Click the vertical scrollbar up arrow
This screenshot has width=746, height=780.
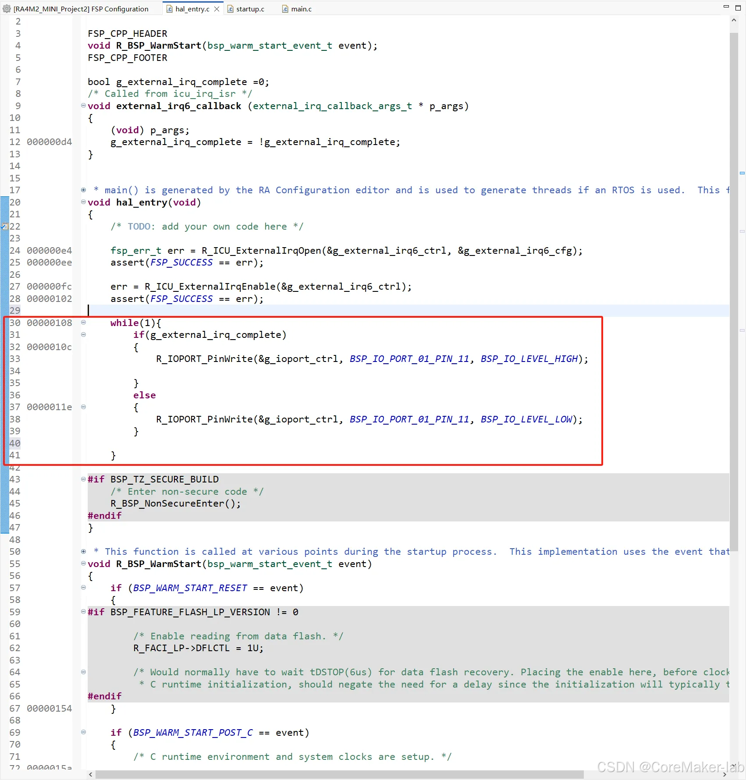734,21
